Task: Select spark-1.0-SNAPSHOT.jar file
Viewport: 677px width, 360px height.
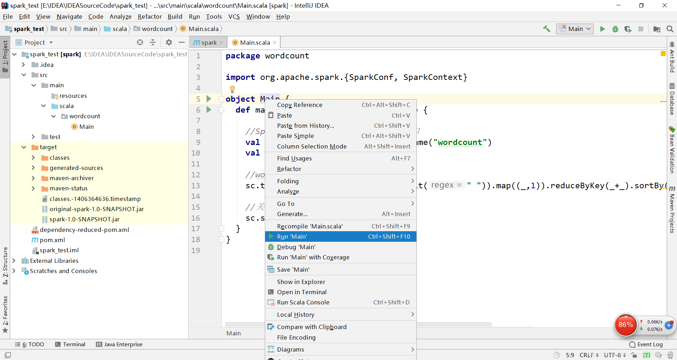Action: [x=84, y=219]
